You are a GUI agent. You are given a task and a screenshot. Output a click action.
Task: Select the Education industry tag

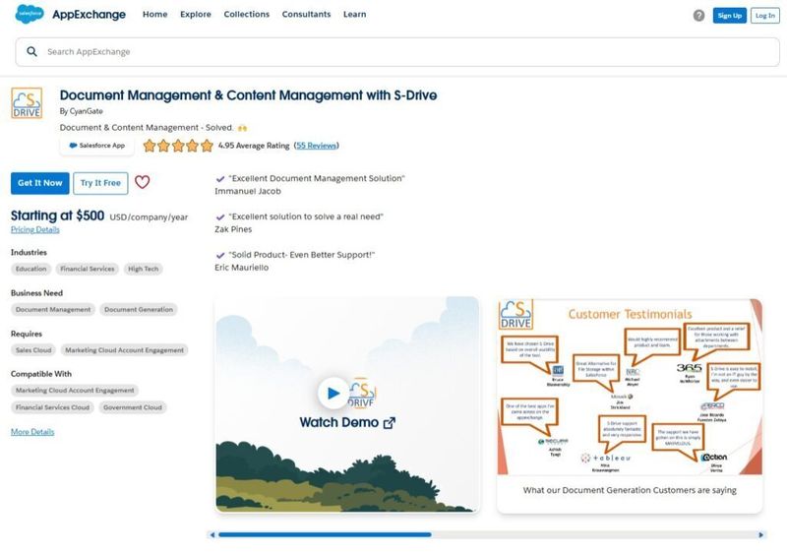tap(31, 269)
